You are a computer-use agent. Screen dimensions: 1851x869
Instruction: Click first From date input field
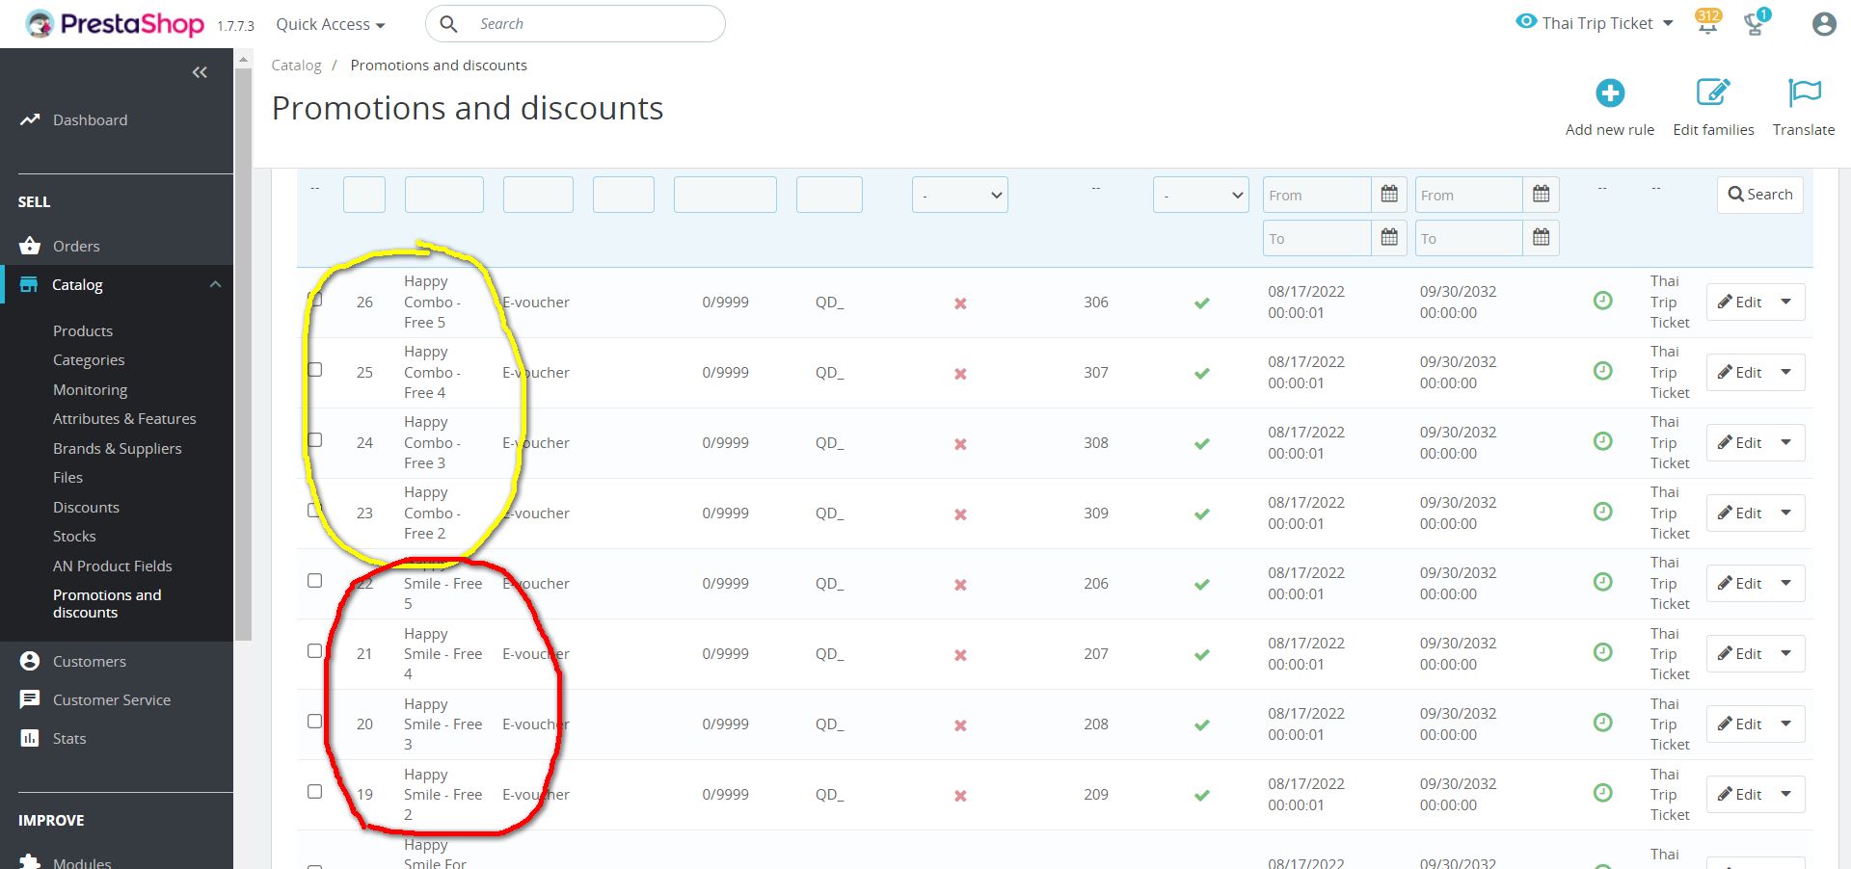1317,195
